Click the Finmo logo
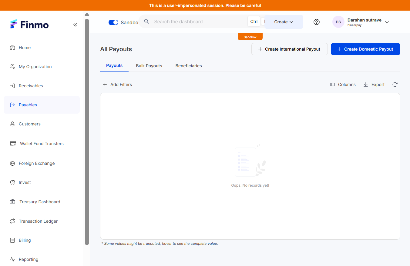This screenshot has height=266, width=410. click(29, 25)
